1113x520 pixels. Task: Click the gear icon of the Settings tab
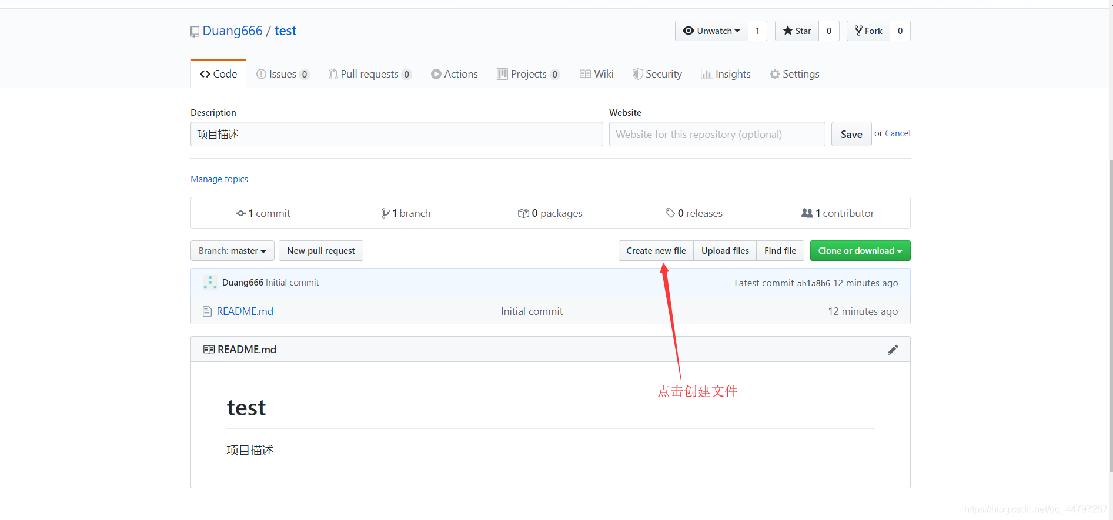point(775,74)
